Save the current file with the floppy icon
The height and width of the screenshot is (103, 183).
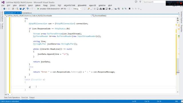(x=21, y=9)
